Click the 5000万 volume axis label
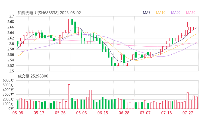Image resolution: width=201 pixels, height=119 pixels. 8,85
